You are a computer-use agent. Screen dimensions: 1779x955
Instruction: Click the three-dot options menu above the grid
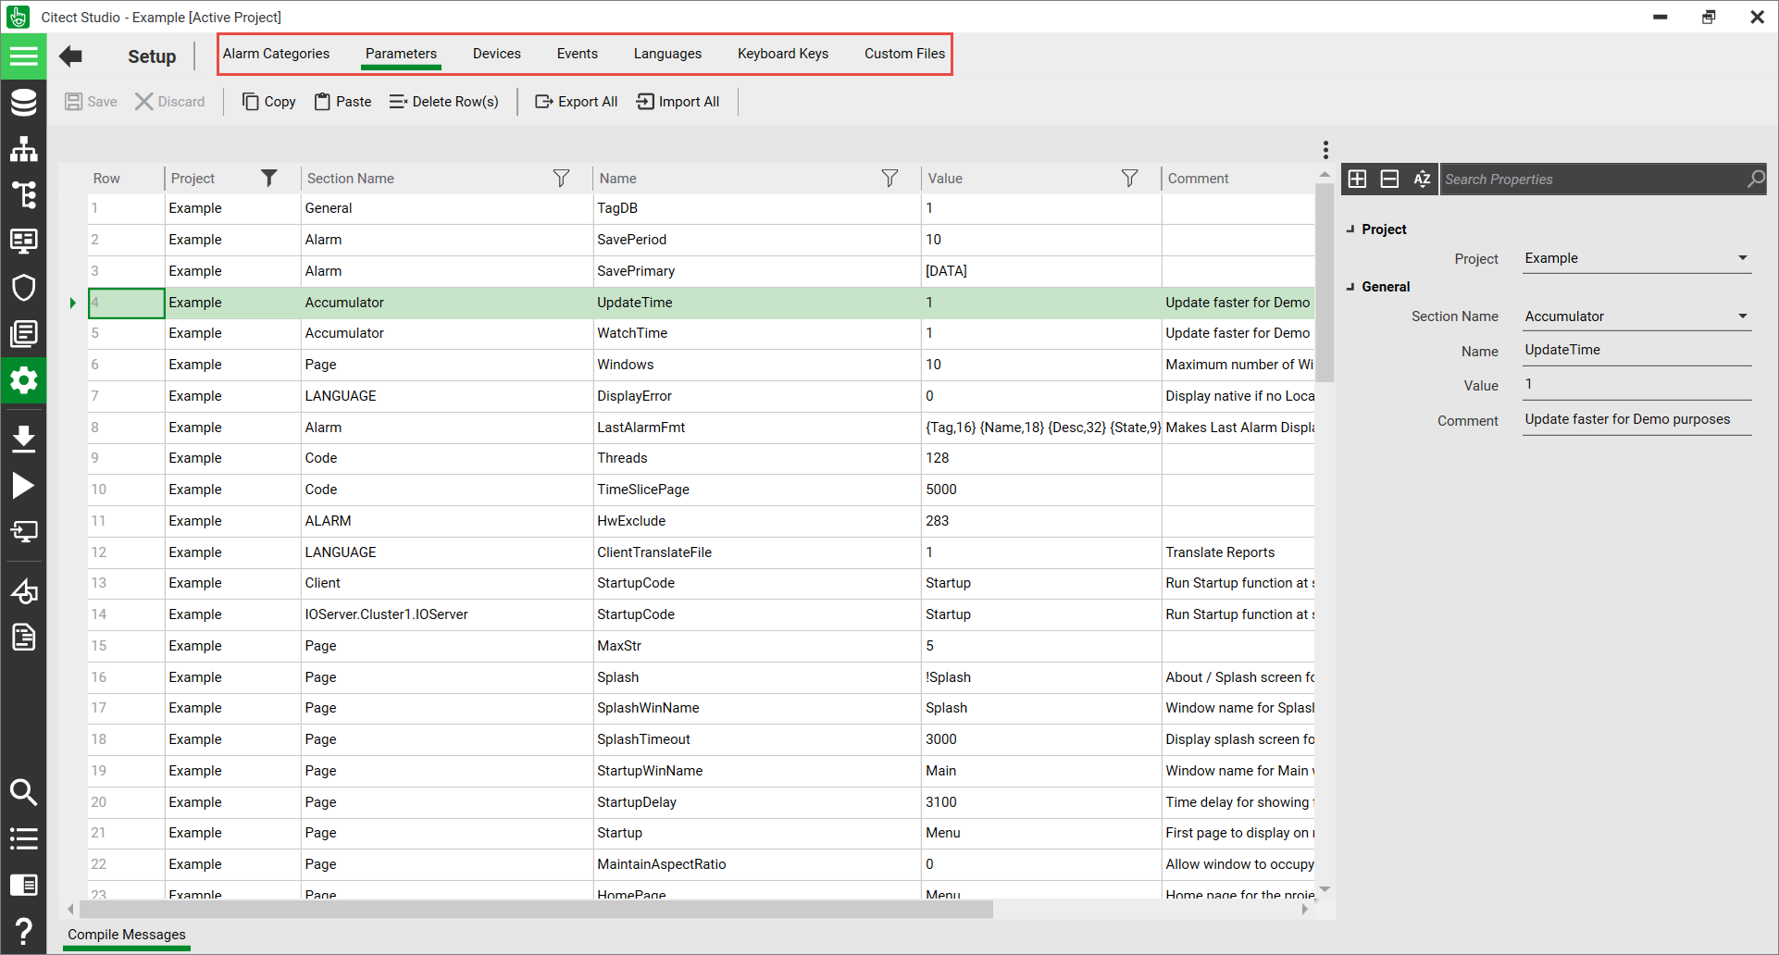[1325, 150]
